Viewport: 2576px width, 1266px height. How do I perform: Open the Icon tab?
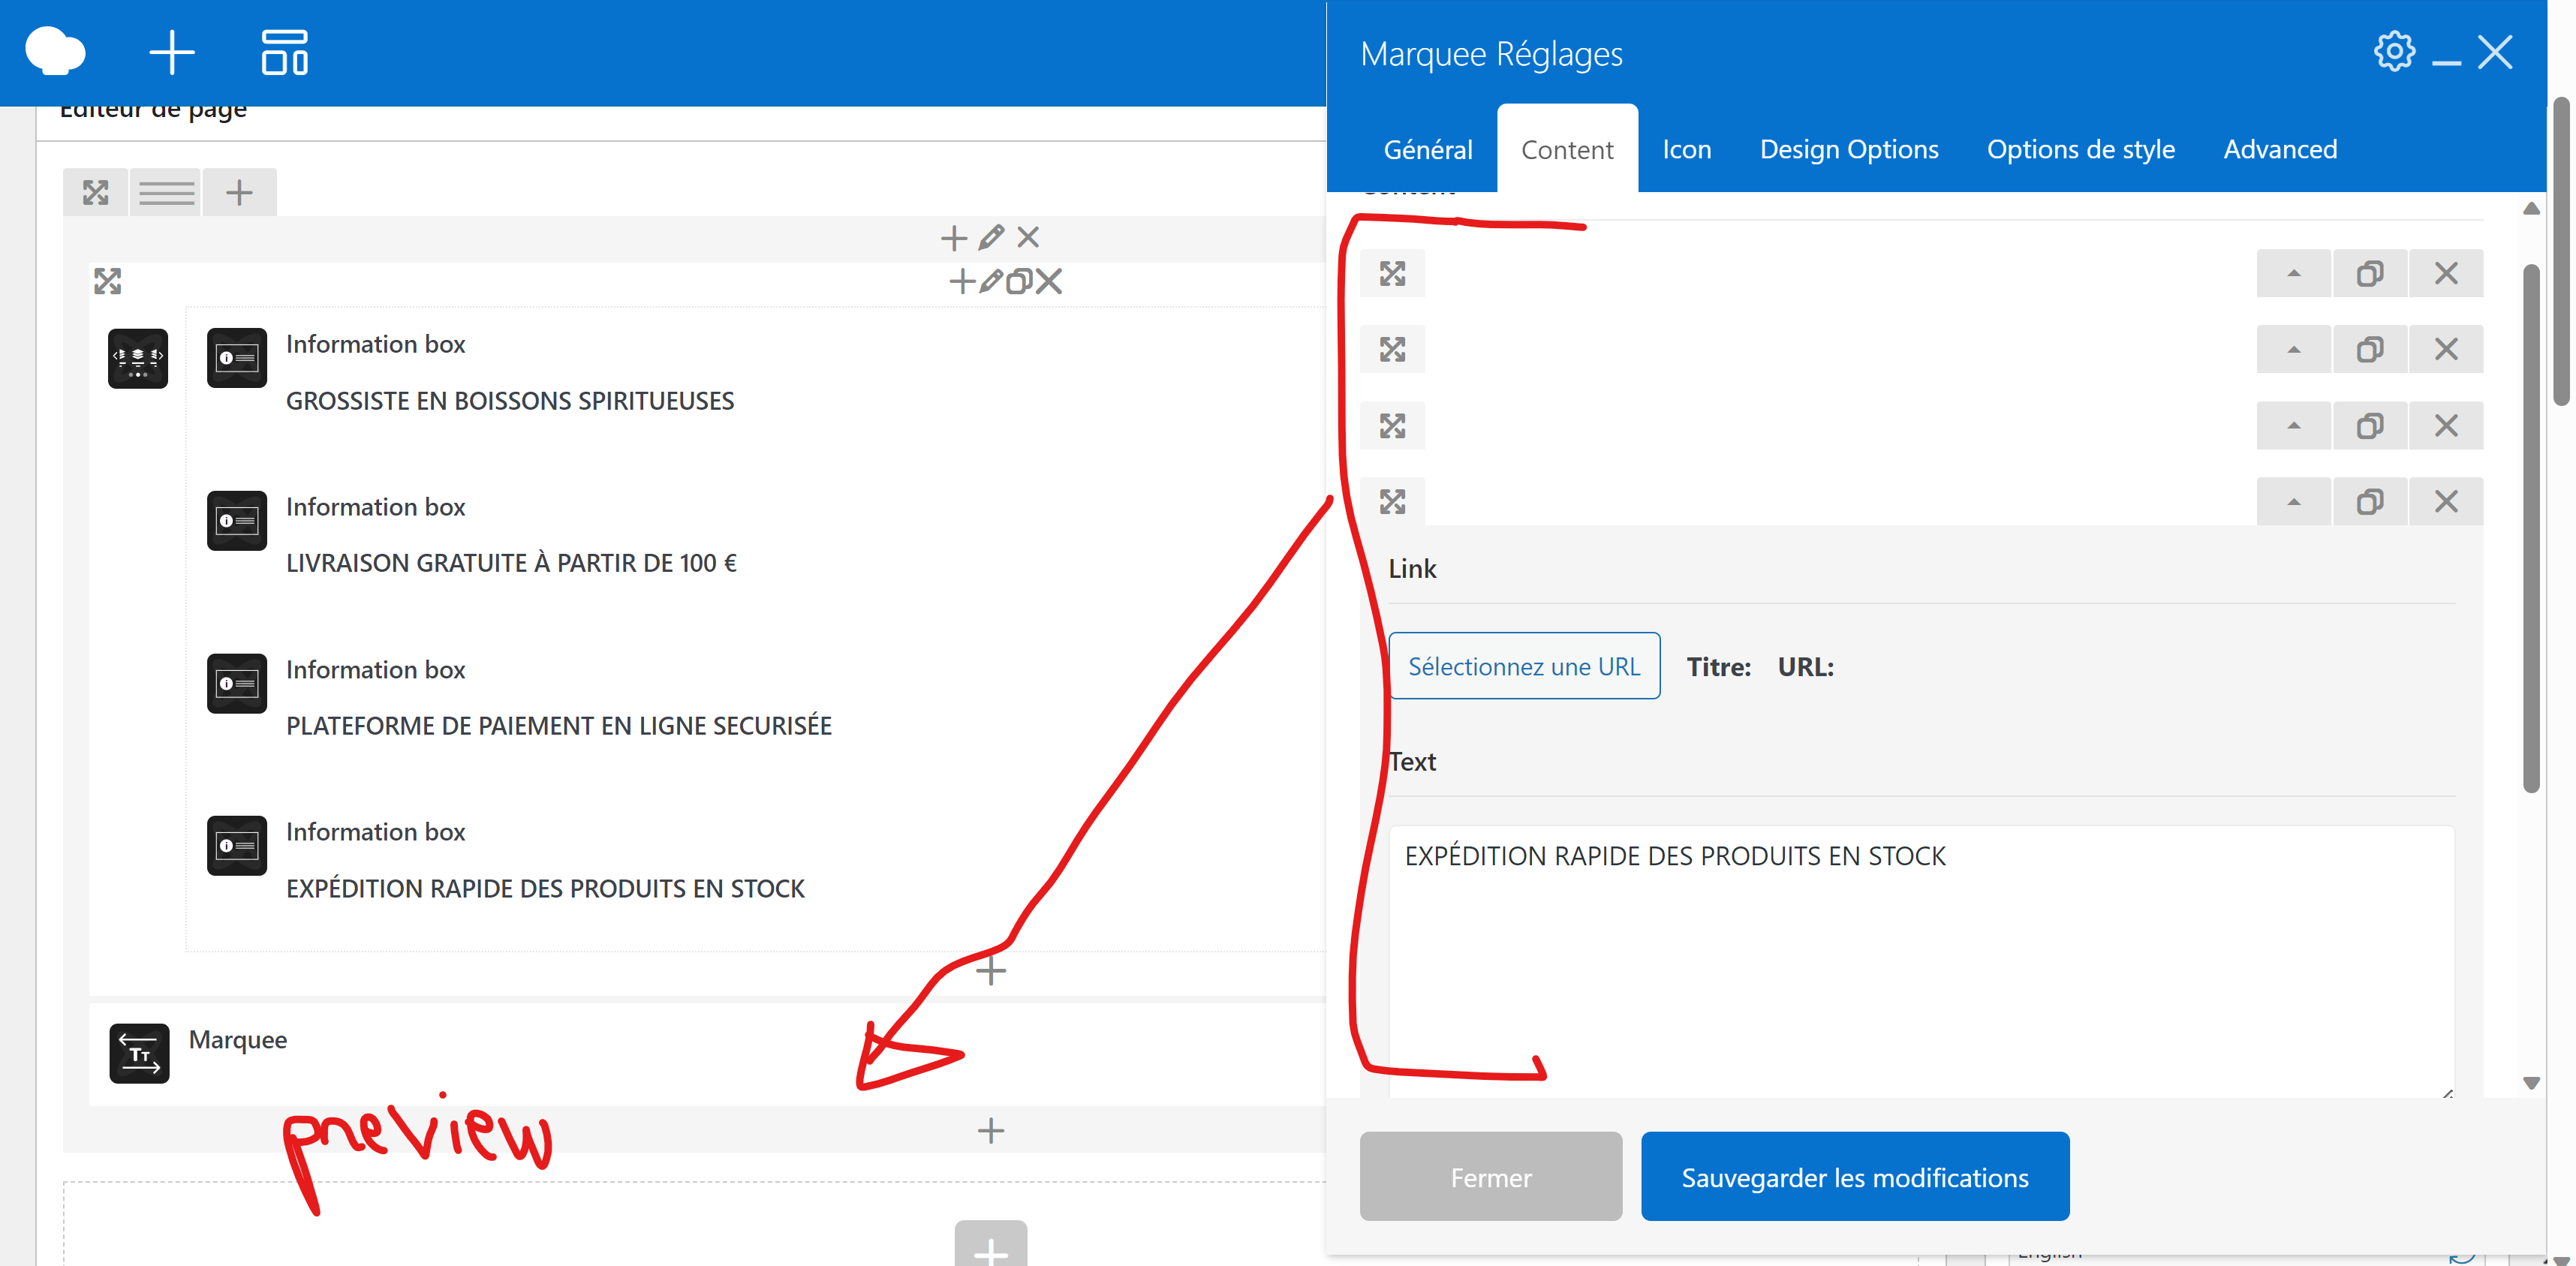coord(1687,149)
